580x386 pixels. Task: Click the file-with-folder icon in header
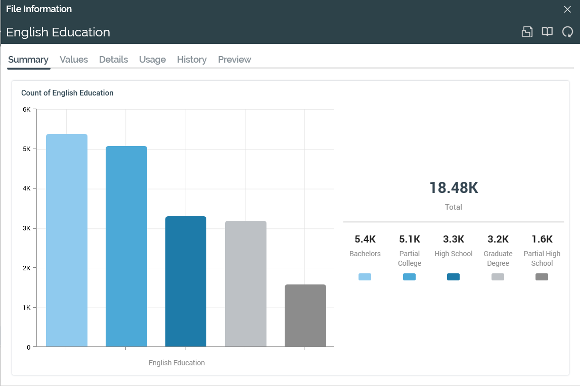click(x=527, y=32)
